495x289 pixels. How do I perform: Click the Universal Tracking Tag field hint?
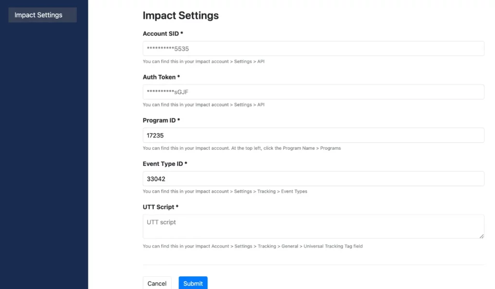pos(252,246)
